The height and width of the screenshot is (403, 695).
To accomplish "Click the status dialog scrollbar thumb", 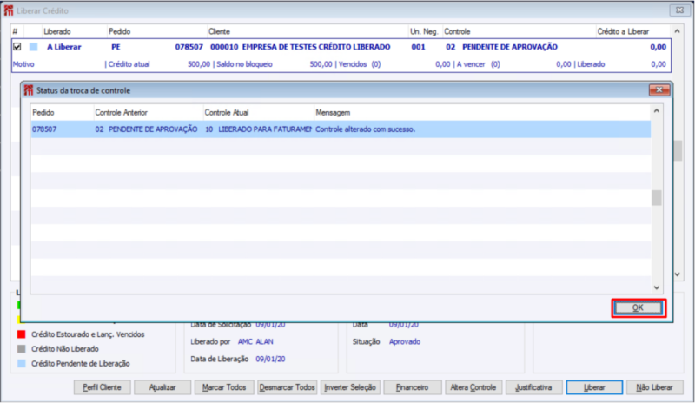I will (x=657, y=198).
